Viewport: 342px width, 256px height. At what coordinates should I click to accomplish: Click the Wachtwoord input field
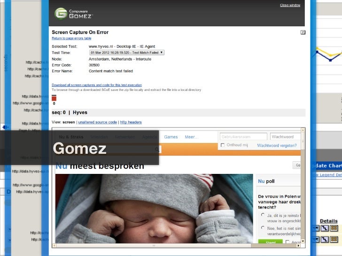[x=285, y=137]
